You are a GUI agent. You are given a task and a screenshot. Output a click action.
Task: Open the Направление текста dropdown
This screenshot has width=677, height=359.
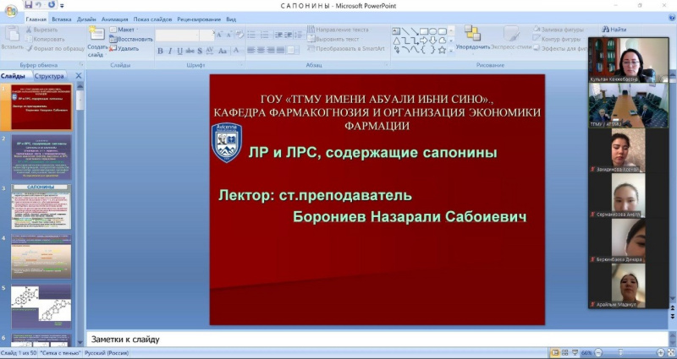click(x=338, y=30)
